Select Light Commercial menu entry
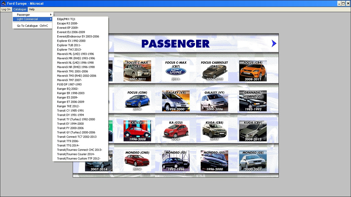The width and height of the screenshot is (351, 197). click(33, 19)
